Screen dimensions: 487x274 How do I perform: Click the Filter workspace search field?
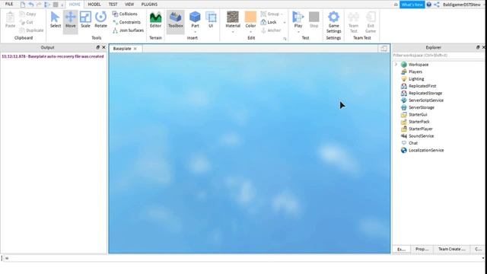pos(438,56)
